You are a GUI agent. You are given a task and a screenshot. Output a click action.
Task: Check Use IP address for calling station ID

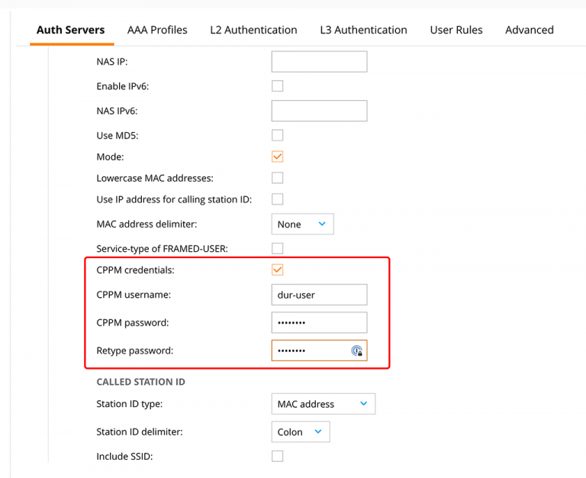[x=277, y=199]
